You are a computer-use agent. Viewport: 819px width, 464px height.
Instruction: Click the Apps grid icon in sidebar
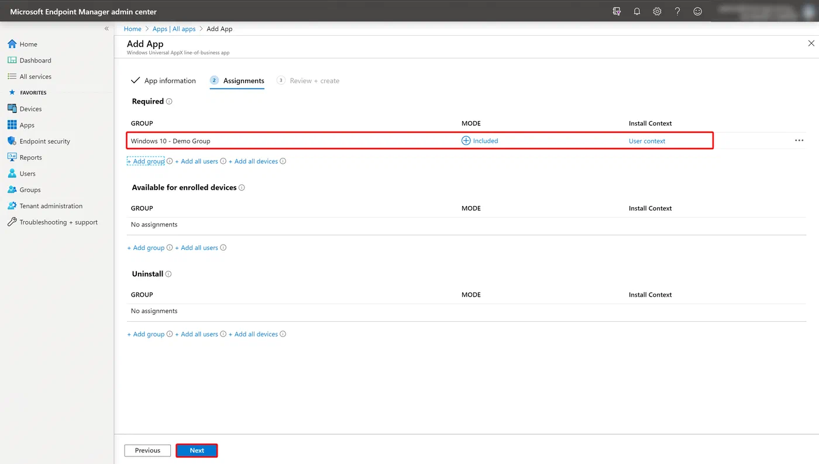point(12,125)
